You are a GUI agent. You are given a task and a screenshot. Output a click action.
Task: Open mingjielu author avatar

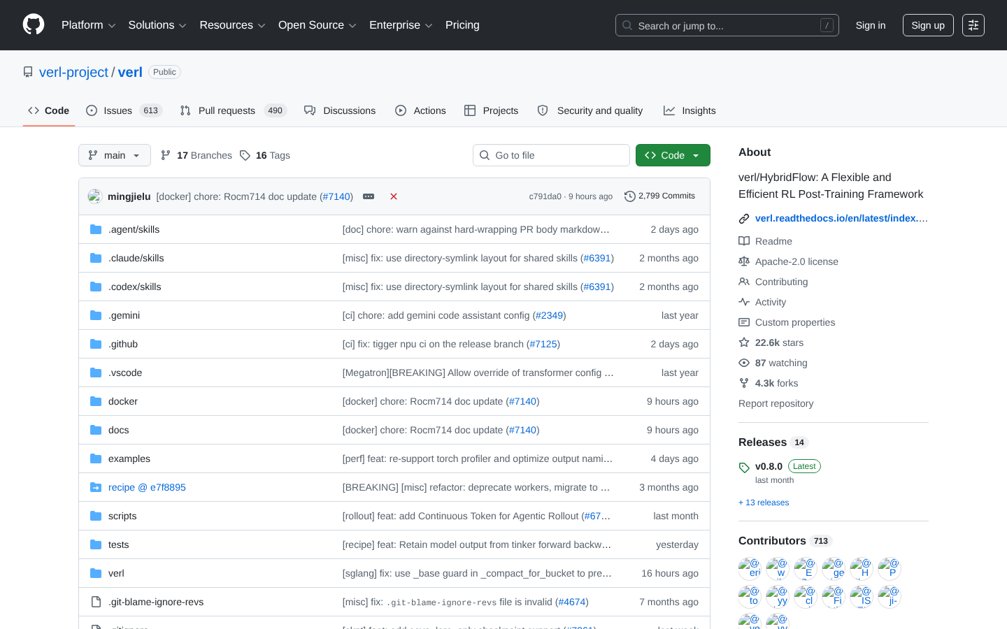(x=95, y=196)
